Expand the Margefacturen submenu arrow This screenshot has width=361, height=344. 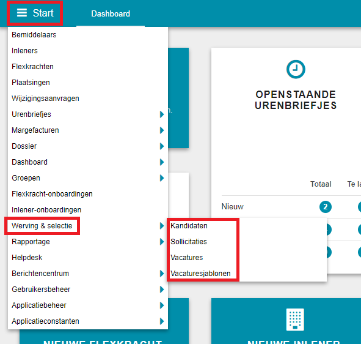pos(162,130)
